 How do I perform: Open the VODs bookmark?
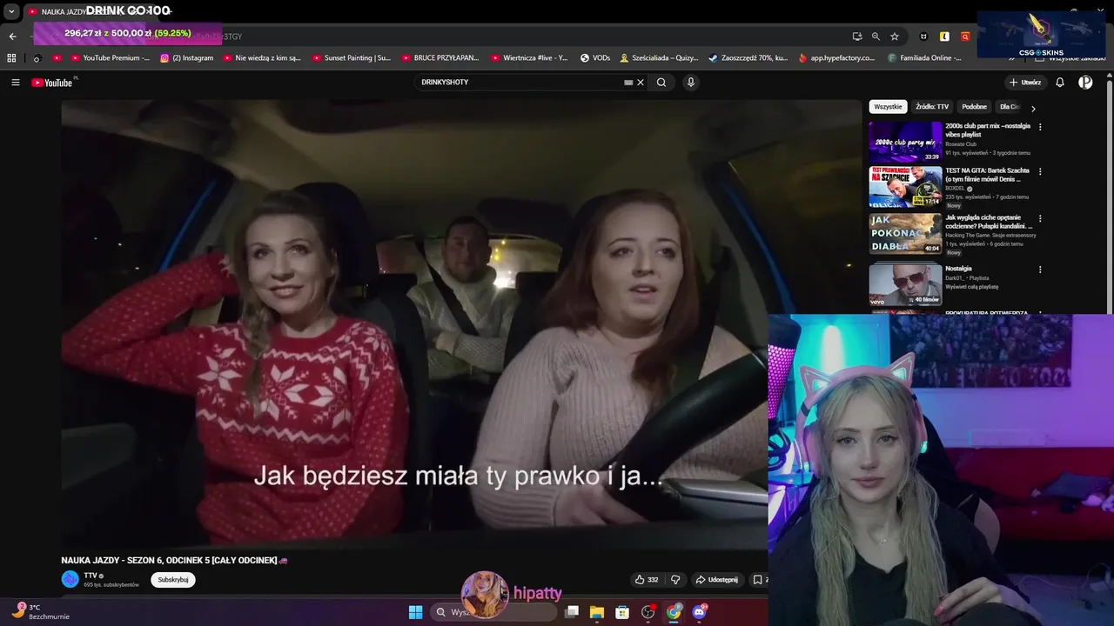pyautogui.click(x=595, y=58)
